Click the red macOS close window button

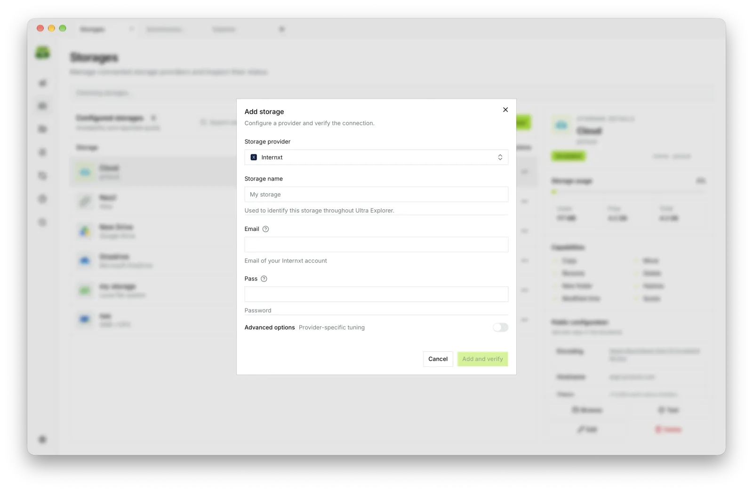[x=40, y=28]
